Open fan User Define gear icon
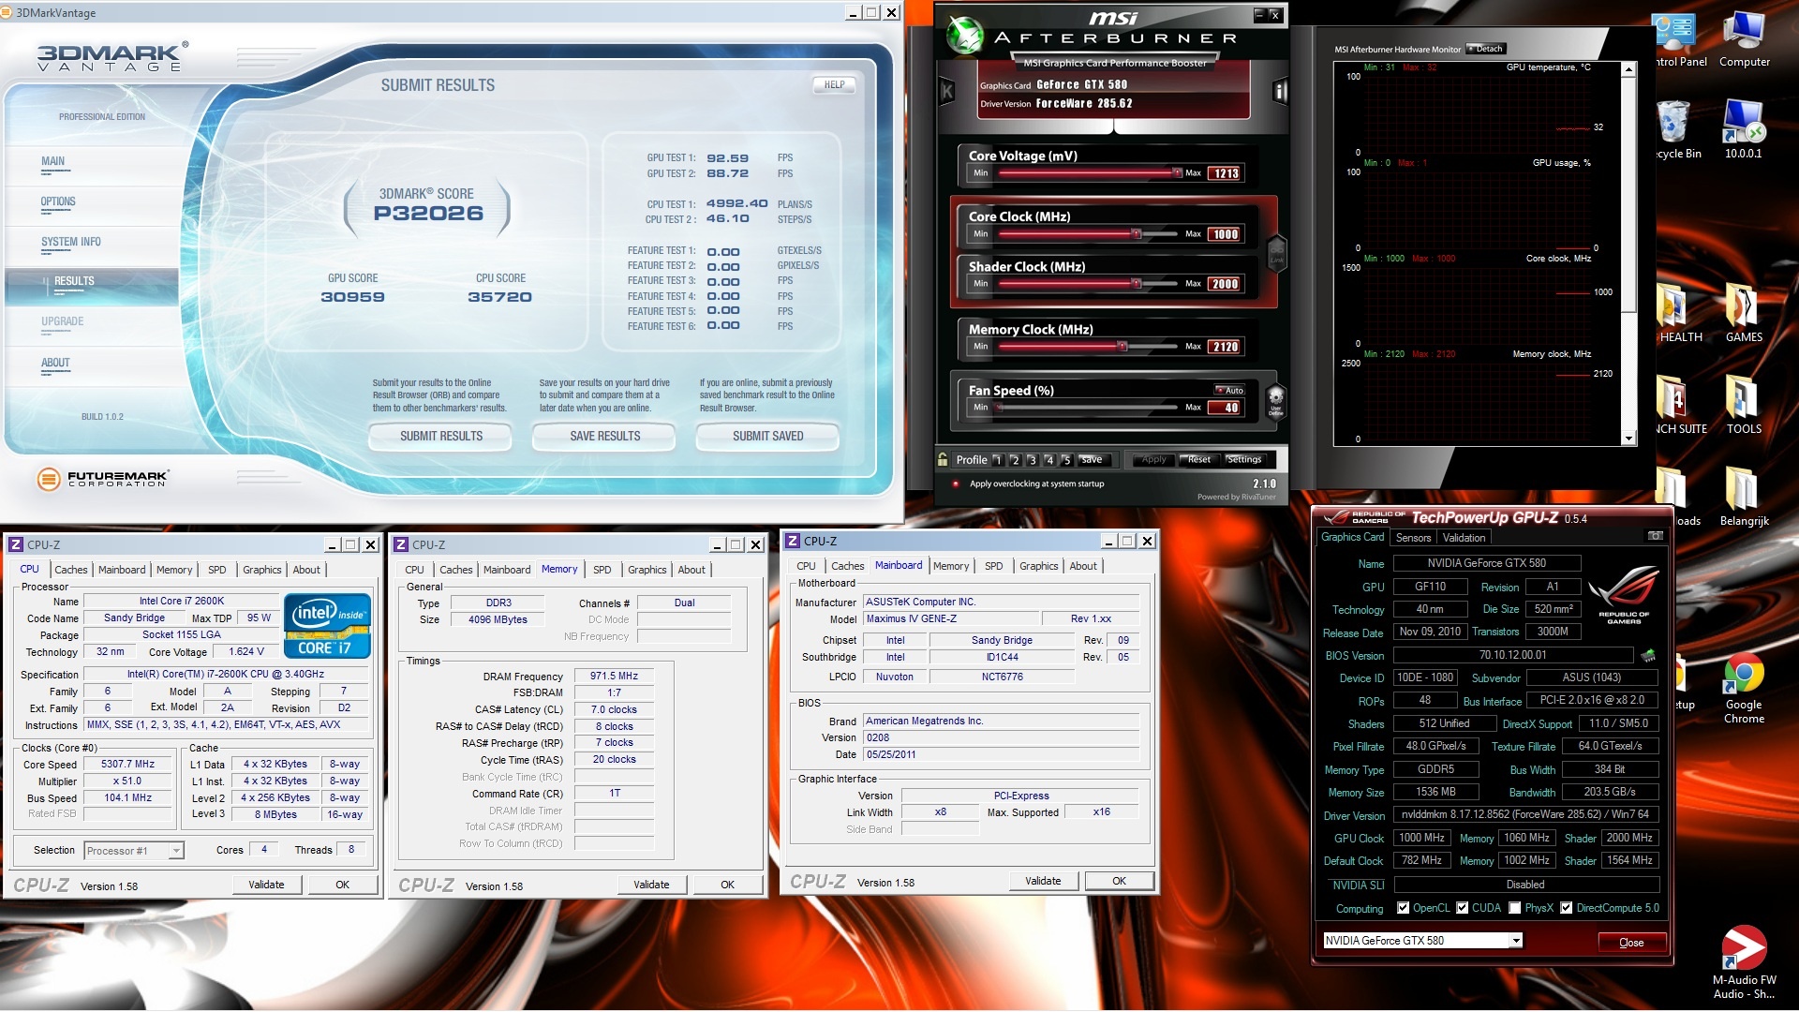The height and width of the screenshot is (1012, 1799). coord(1275,400)
